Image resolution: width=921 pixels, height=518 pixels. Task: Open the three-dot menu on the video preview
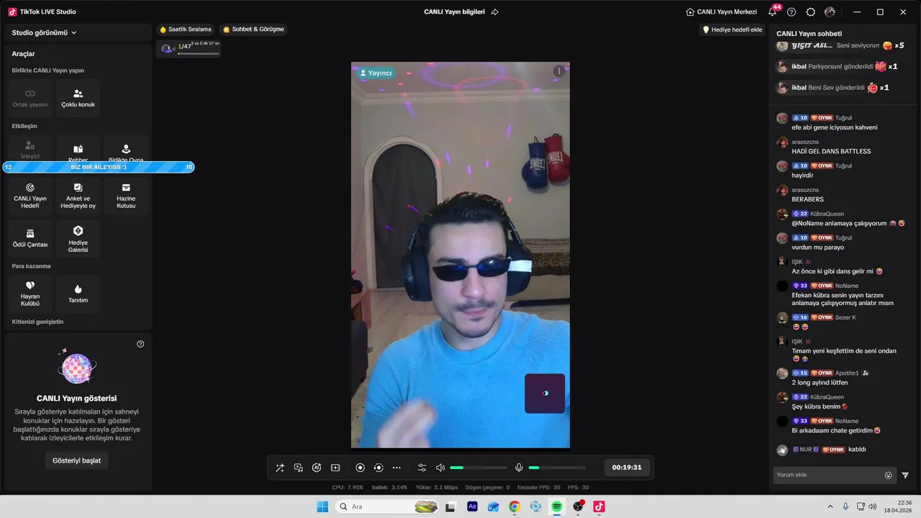(559, 71)
